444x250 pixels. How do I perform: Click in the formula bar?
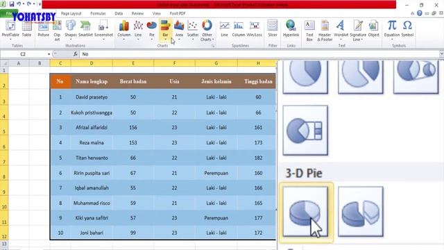259,54
